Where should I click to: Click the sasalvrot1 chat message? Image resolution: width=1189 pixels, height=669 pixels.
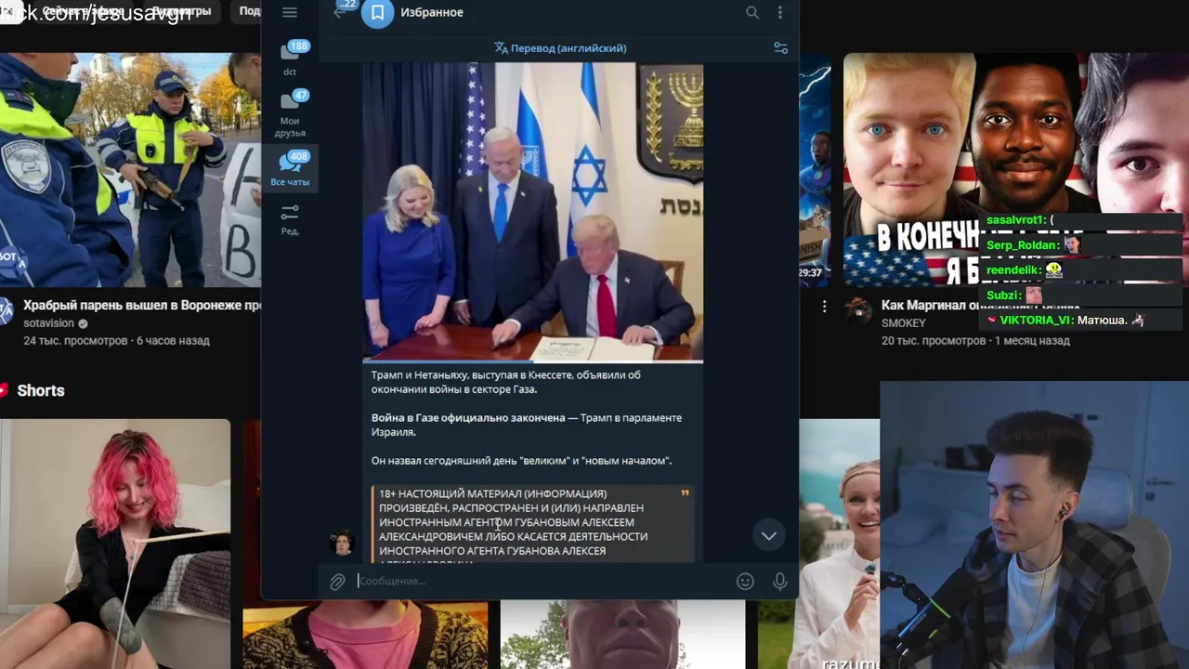[1079, 220]
